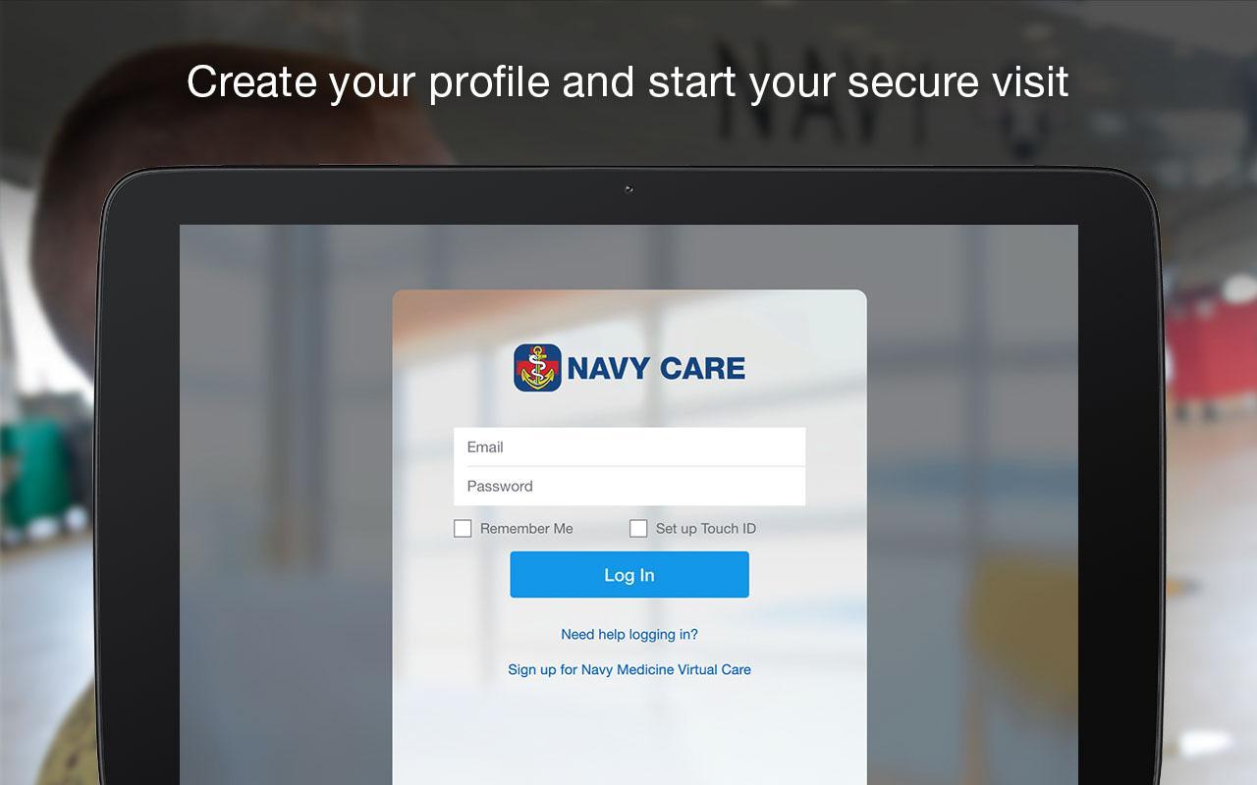Click the NAVY CARE wordmark text

pyautogui.click(x=656, y=369)
